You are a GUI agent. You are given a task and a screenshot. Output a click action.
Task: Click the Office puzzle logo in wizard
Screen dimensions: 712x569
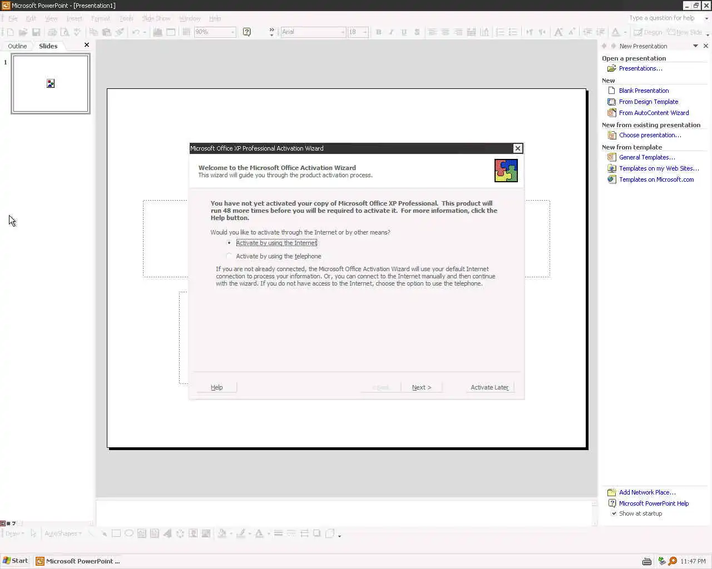(506, 171)
